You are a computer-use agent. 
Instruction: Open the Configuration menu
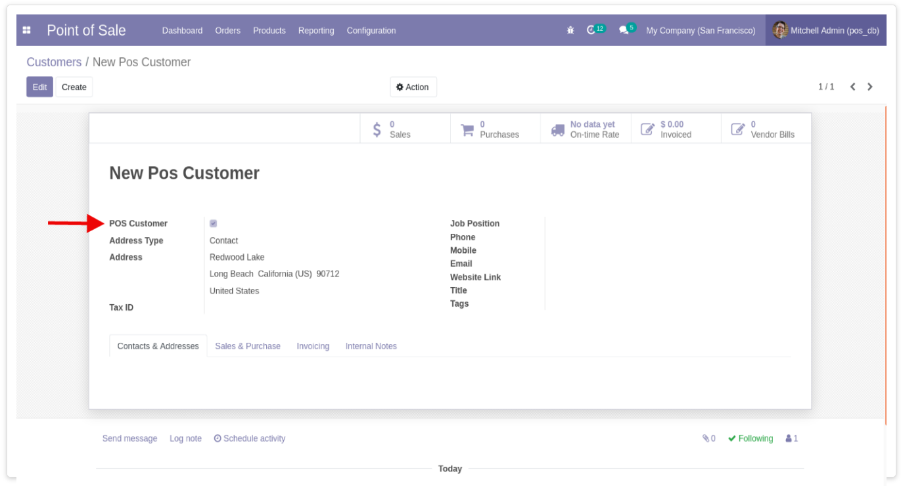371,31
